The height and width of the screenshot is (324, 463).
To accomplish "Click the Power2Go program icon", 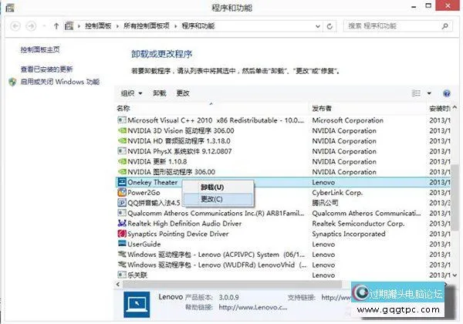I will tap(121, 193).
